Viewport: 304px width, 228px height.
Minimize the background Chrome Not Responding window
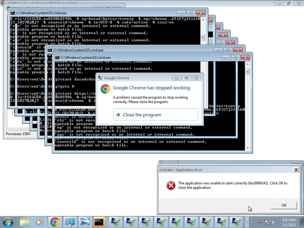point(279,3)
